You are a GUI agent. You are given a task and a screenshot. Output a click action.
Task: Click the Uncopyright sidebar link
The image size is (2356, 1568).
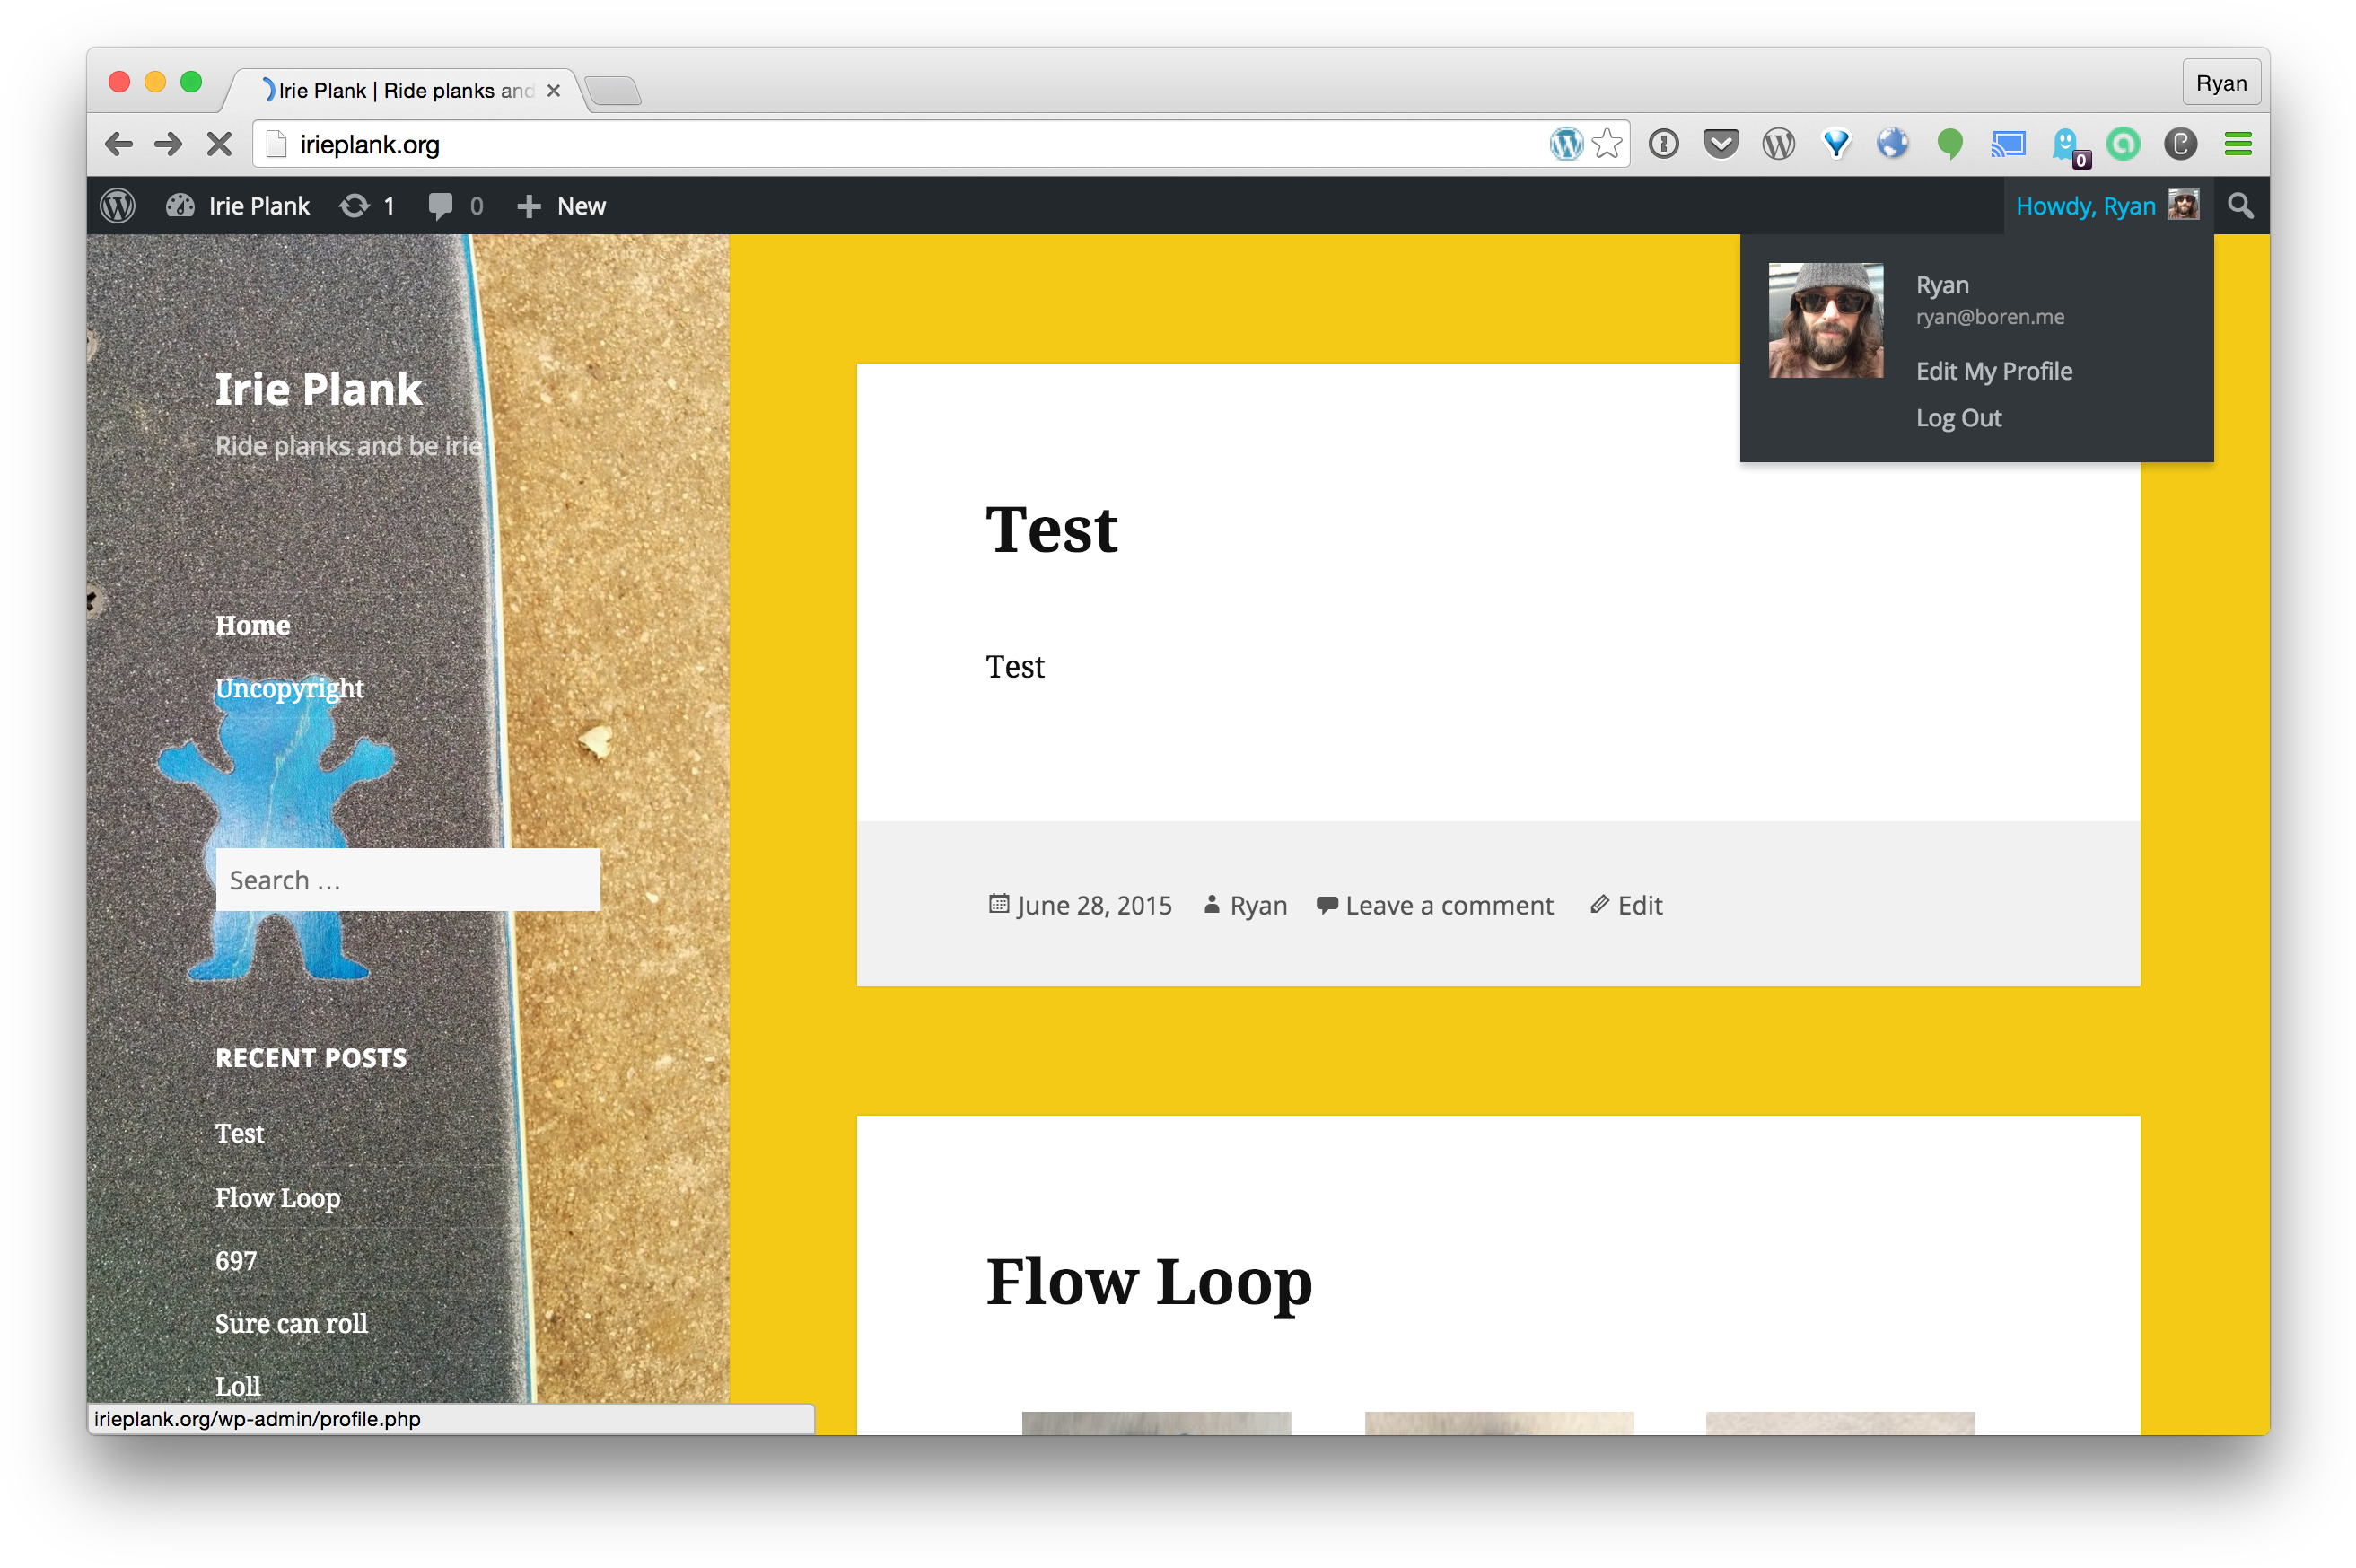(x=289, y=688)
